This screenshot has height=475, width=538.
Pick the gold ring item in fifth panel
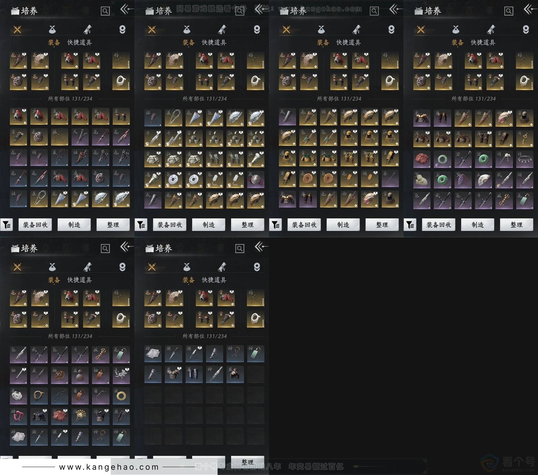(121, 396)
